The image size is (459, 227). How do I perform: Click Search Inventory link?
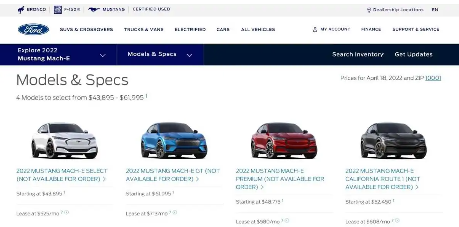(358, 54)
